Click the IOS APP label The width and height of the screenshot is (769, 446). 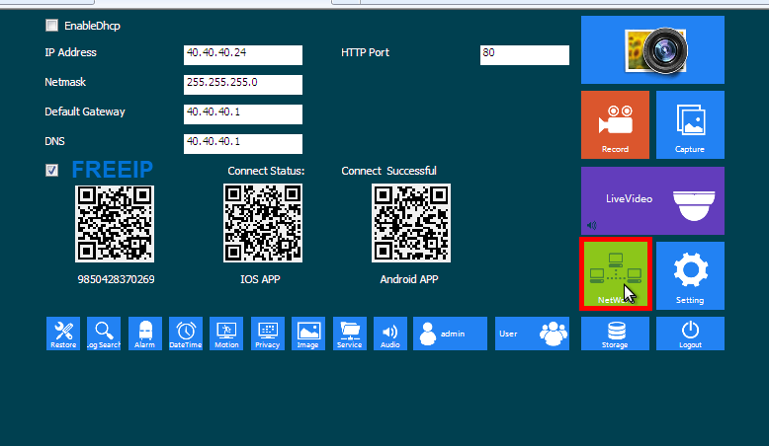pyautogui.click(x=260, y=279)
